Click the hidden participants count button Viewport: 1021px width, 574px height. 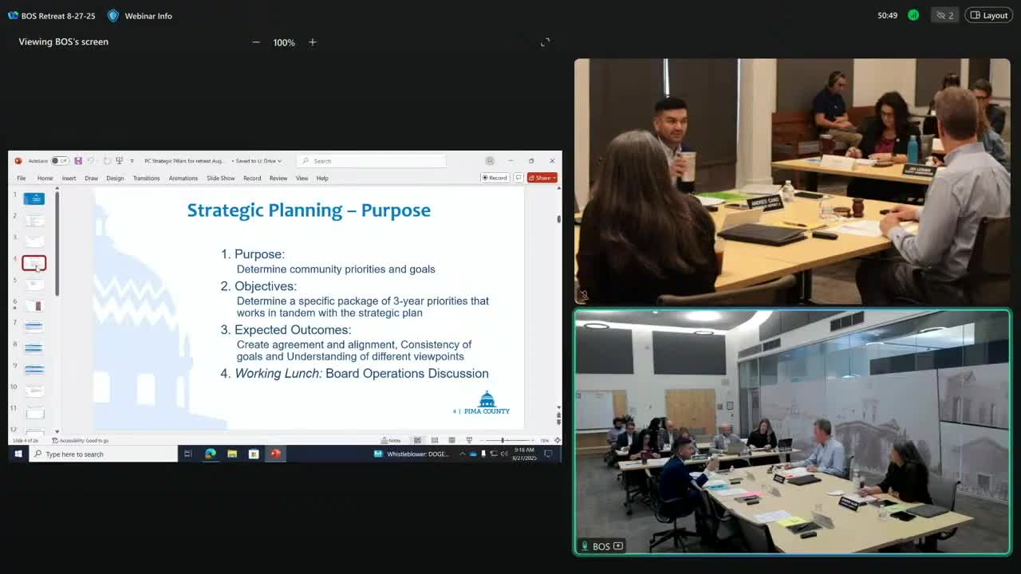point(945,15)
